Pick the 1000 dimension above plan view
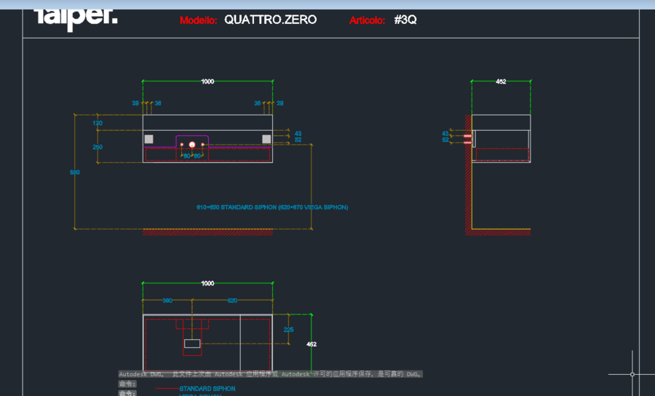The width and height of the screenshot is (655, 396). coord(207,283)
